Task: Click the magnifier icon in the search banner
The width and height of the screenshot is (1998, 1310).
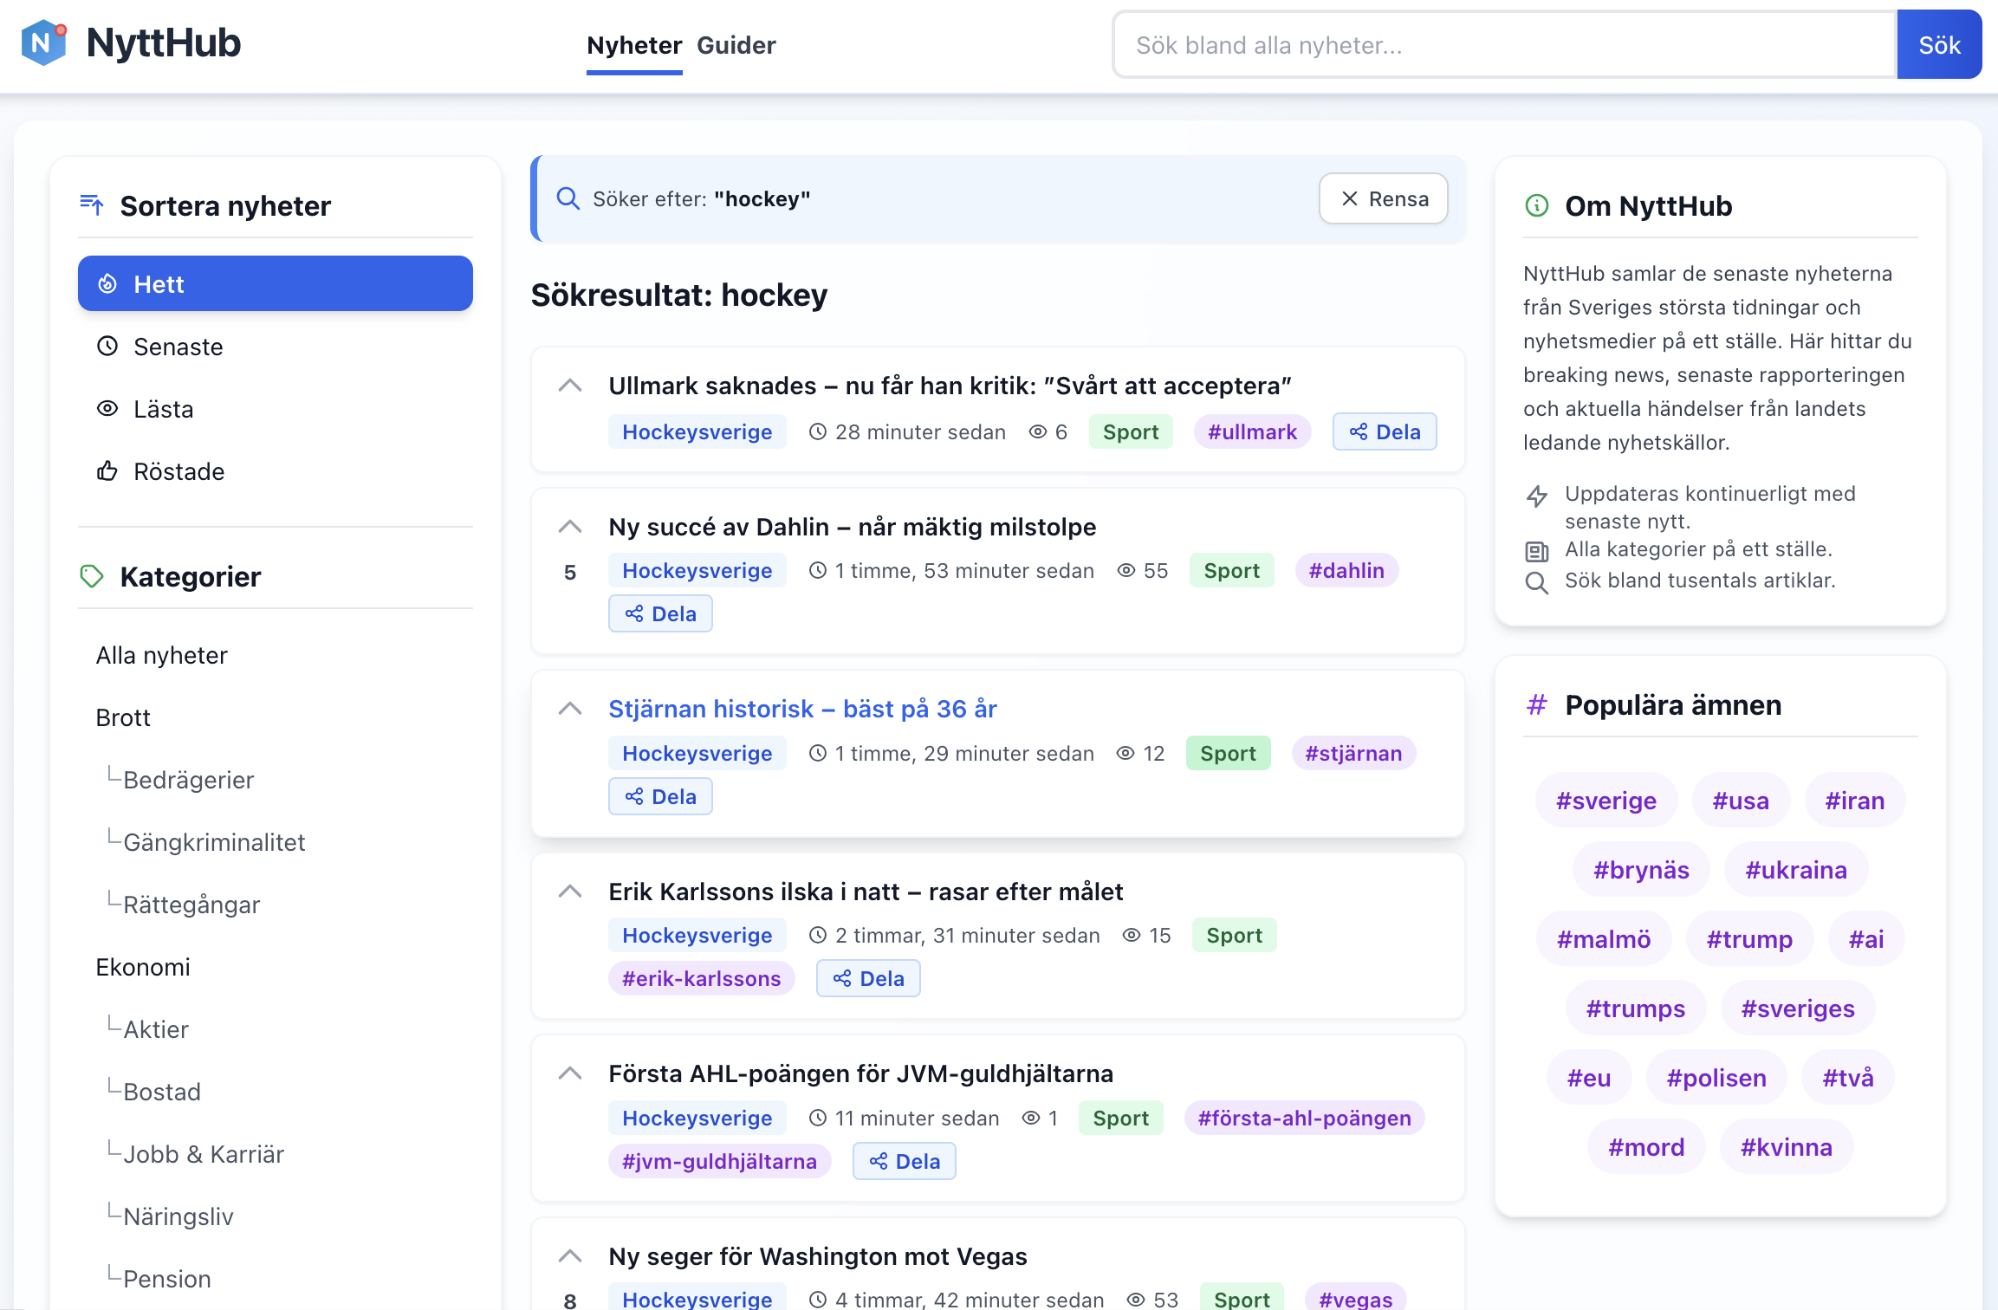Action: coord(568,198)
